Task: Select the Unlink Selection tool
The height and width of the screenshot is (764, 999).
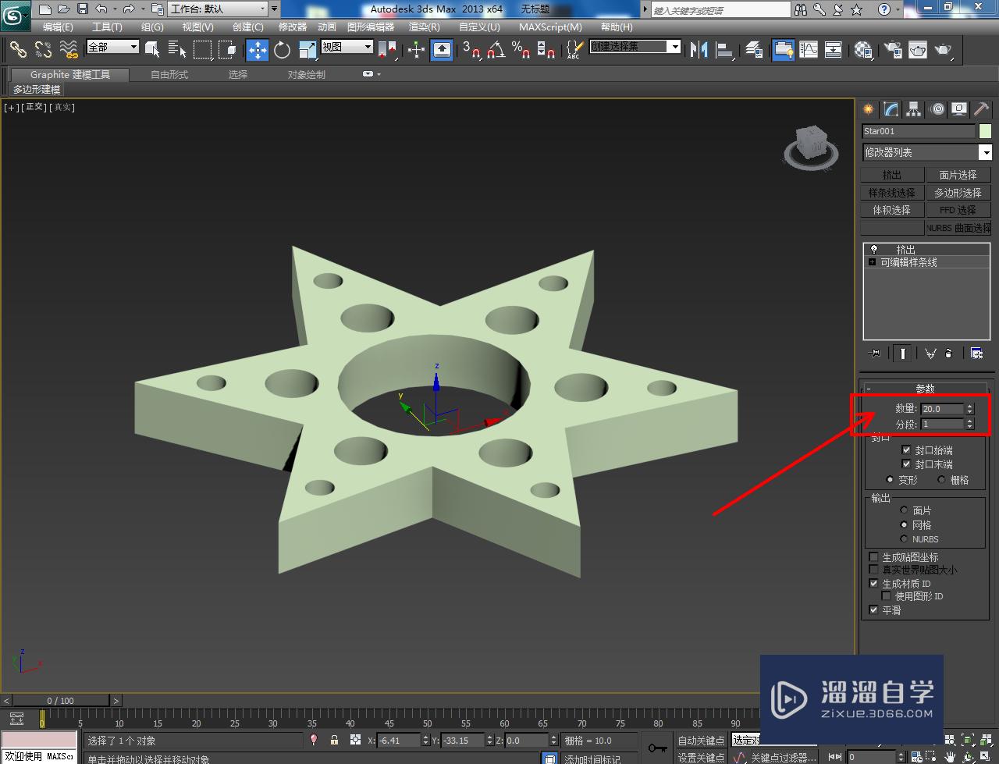Action: click(44, 50)
